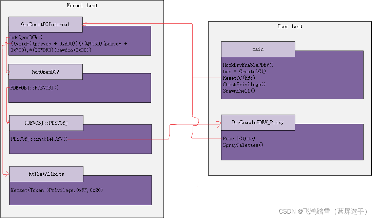Select the RtlSetAllBits header box

point(46,174)
